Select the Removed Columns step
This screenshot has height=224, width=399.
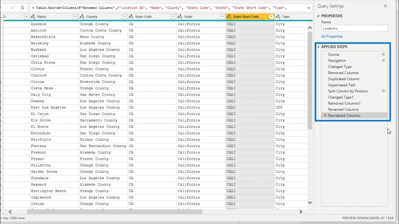[343, 73]
